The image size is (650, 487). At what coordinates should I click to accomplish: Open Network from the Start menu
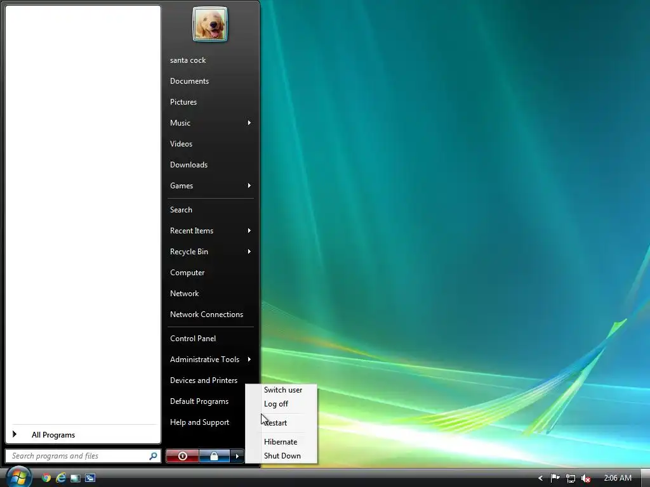[185, 293]
